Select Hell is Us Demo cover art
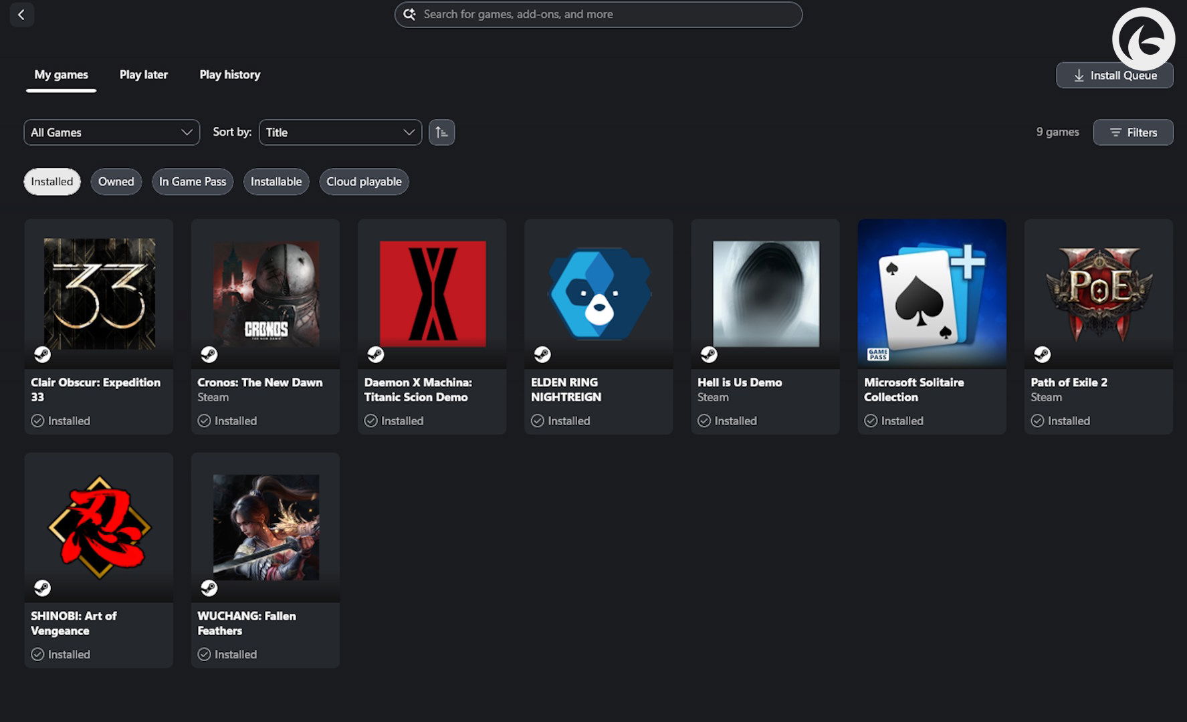The height and width of the screenshot is (722, 1187). 766,293
